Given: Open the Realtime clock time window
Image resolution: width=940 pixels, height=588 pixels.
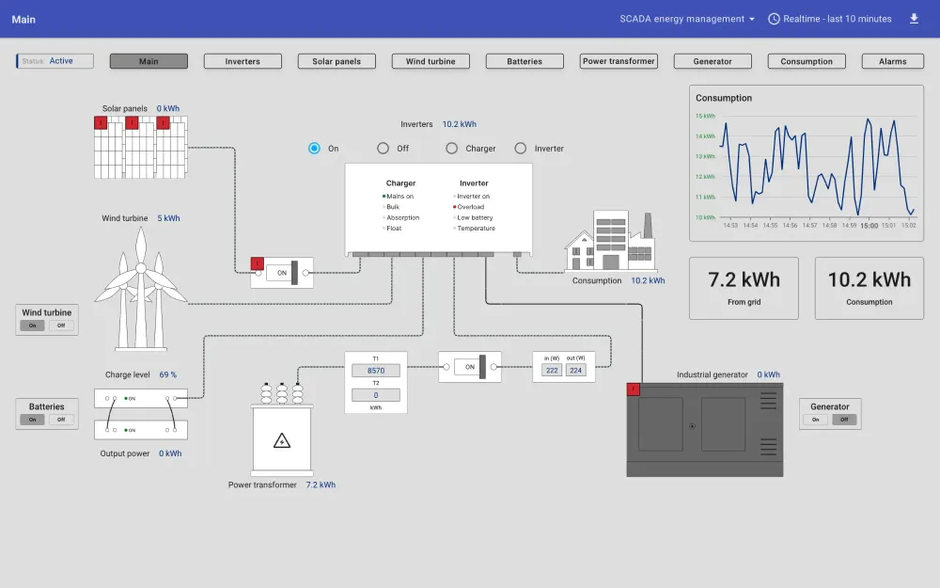Looking at the screenshot, I should point(830,19).
